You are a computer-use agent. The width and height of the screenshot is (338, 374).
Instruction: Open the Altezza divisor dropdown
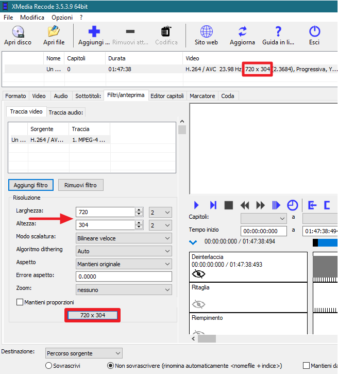[x=160, y=225]
